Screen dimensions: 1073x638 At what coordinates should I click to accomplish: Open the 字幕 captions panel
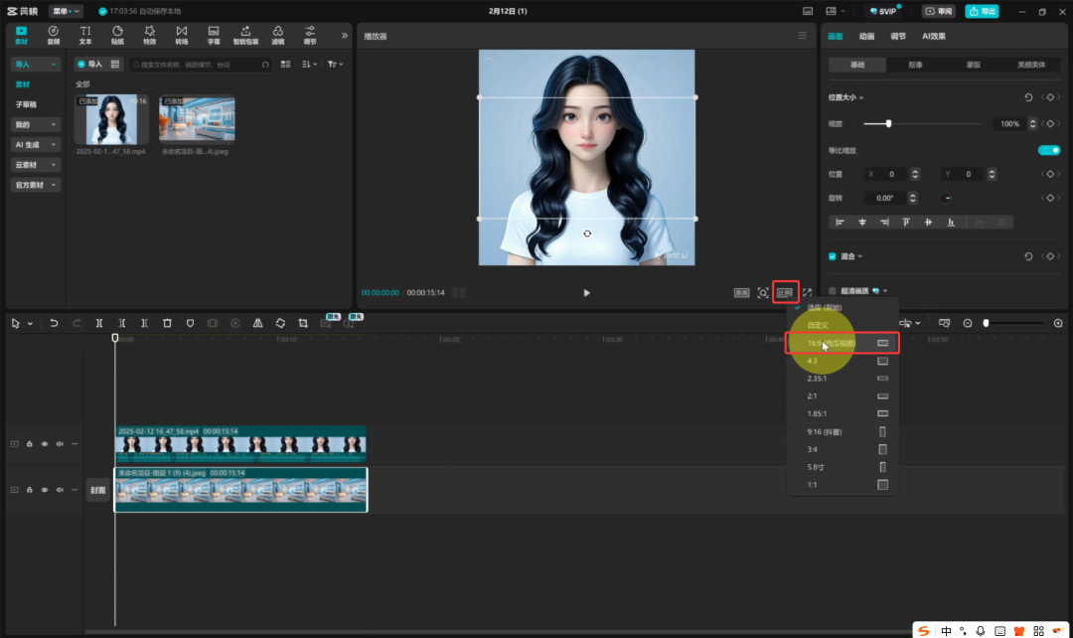click(214, 35)
